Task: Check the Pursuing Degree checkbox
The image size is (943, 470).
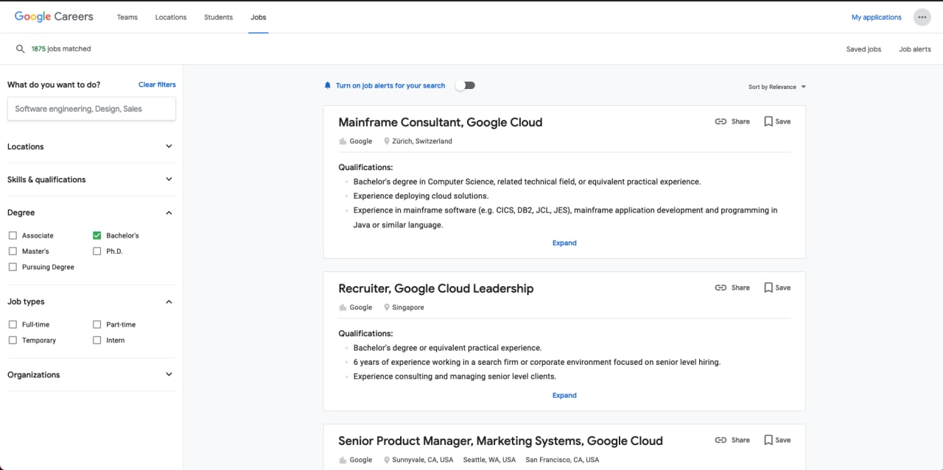Action: pyautogui.click(x=13, y=267)
